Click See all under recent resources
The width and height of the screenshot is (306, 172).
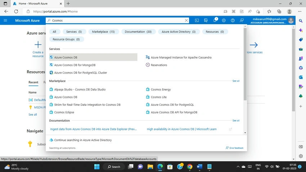coord(33,114)
